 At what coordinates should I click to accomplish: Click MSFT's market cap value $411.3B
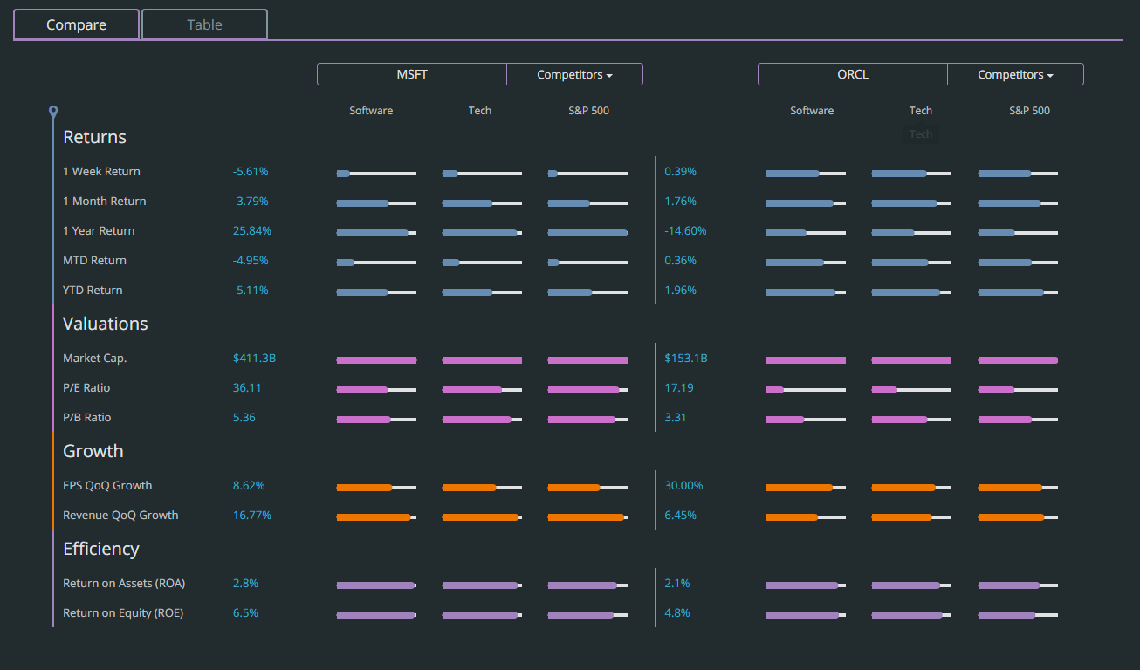pyautogui.click(x=255, y=359)
